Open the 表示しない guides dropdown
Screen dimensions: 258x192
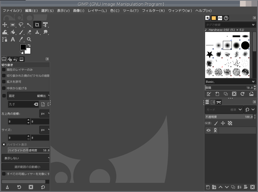point(25,158)
